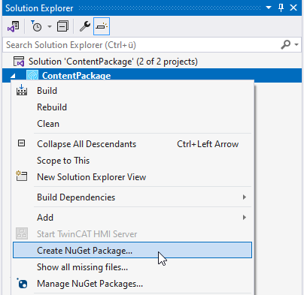Click the ContentPackage project fingerprint icon
This screenshot has height=295, width=304.
(x=32, y=76)
